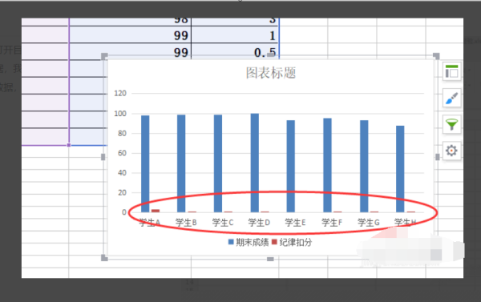Select the blue bar for 学生G

364,166
